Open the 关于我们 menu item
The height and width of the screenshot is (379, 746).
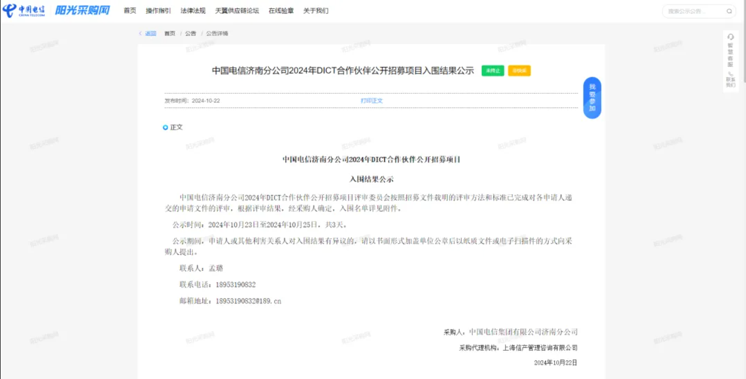(x=316, y=10)
